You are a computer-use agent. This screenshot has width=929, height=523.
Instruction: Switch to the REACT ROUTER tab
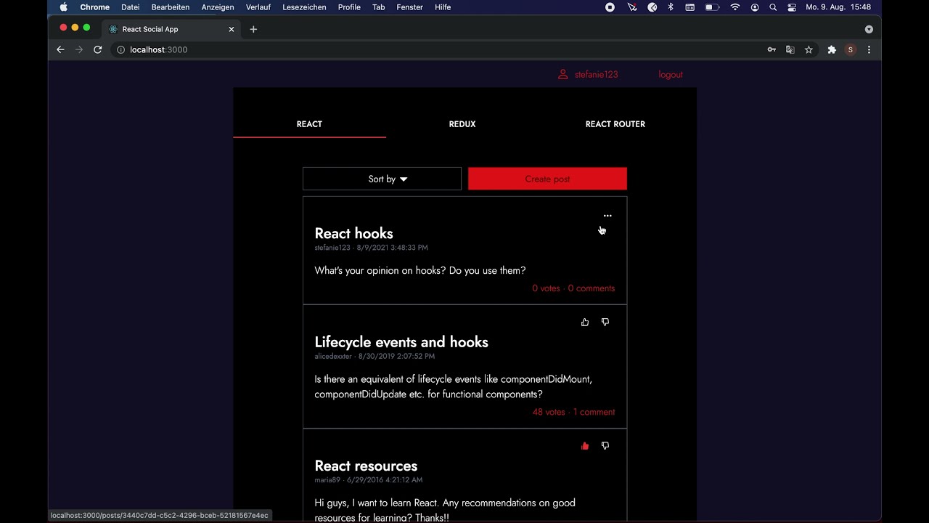615,124
